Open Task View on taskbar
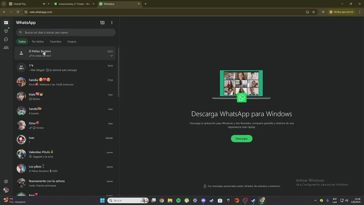Viewport: 364px width, 205px height. [x=154, y=200]
